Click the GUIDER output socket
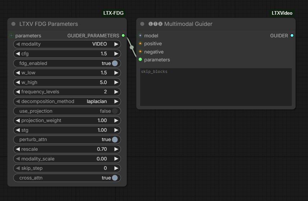Viewport: 308px width, 201px height. (292, 36)
